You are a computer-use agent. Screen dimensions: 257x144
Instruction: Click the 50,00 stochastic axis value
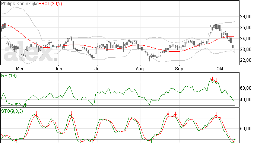[x=245, y=129]
